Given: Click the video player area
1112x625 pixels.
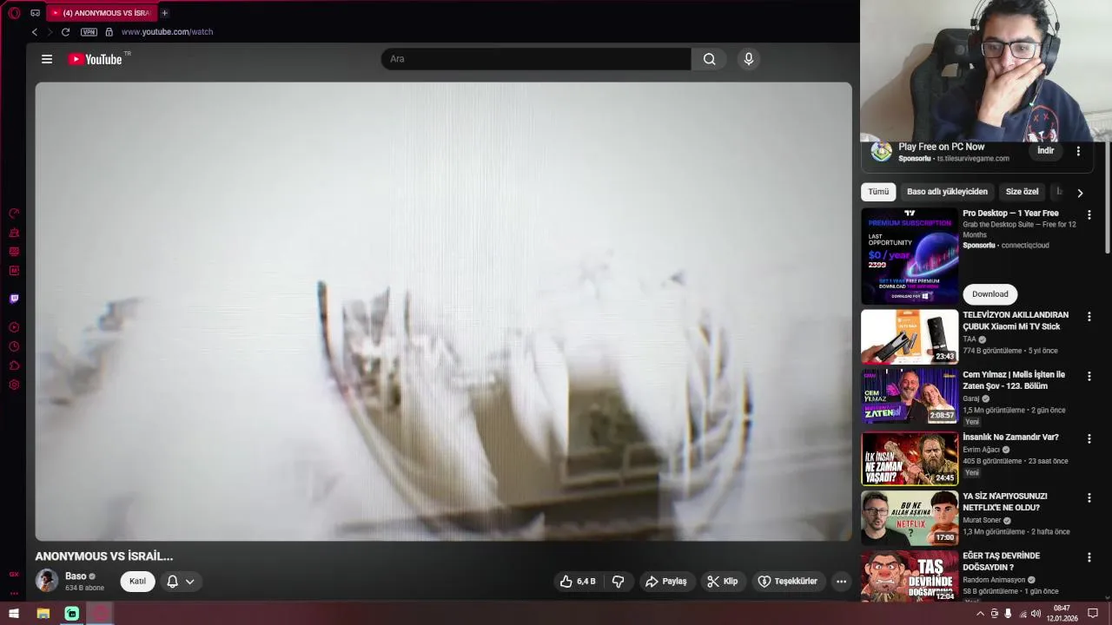Looking at the screenshot, I should [443, 311].
